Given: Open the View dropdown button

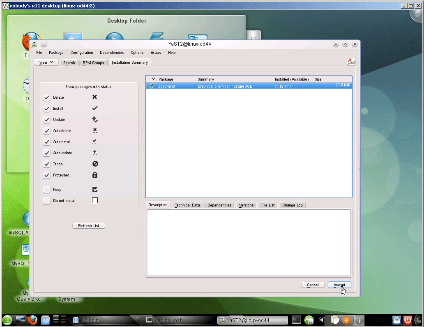Looking at the screenshot, I should tap(46, 62).
